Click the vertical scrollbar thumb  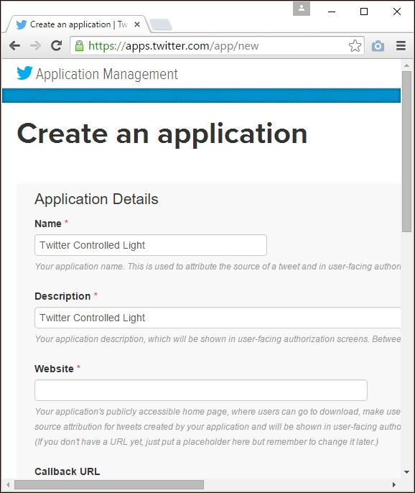point(406,152)
